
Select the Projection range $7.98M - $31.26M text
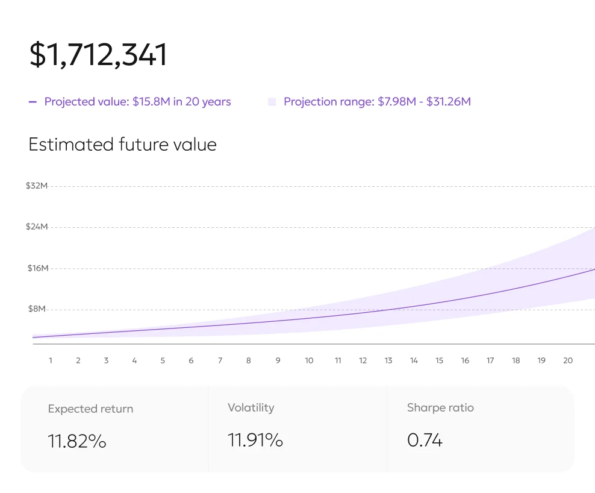coord(377,102)
